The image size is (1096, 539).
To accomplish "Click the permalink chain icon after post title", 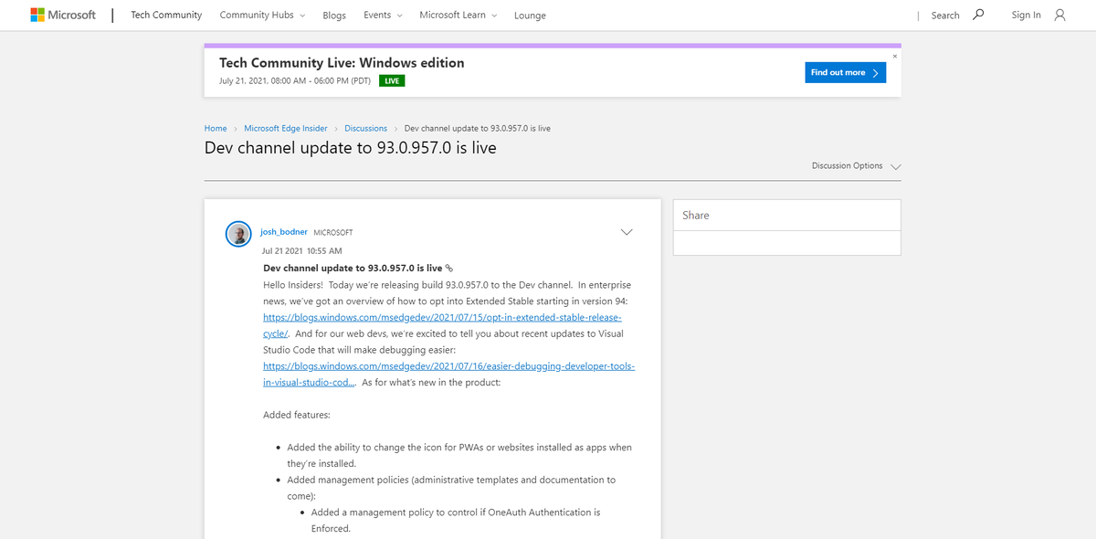I will (449, 269).
